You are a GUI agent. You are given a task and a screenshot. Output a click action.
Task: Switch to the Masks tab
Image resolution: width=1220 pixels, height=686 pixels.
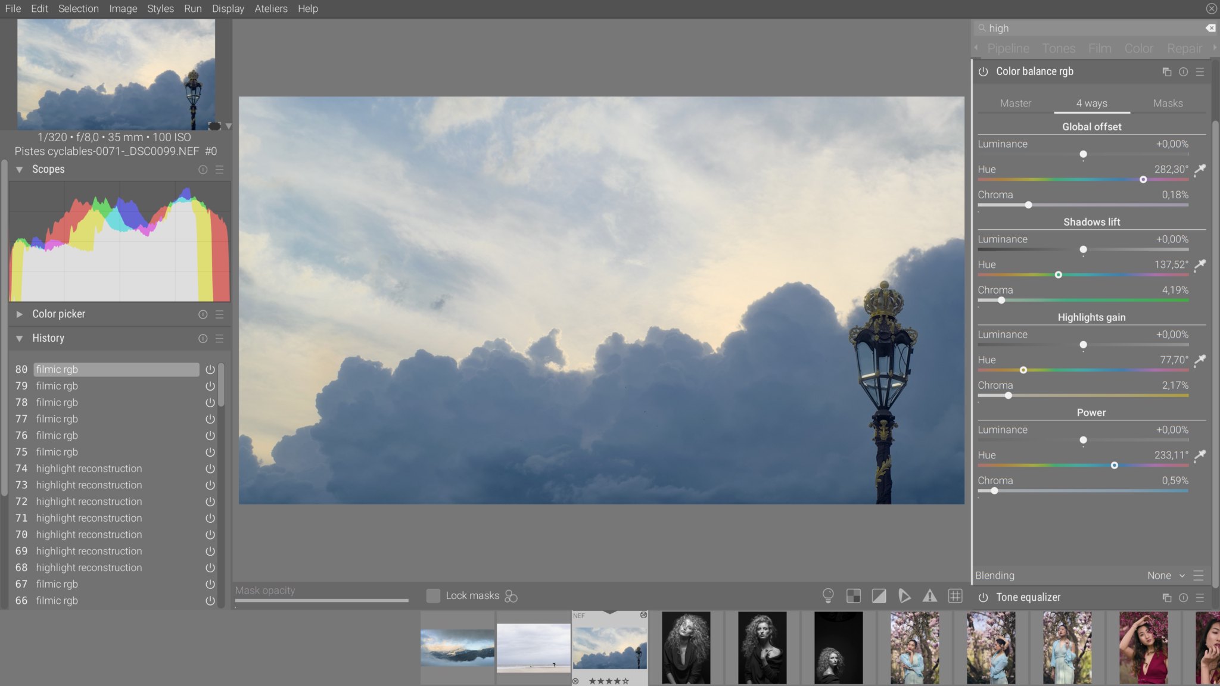1168,103
